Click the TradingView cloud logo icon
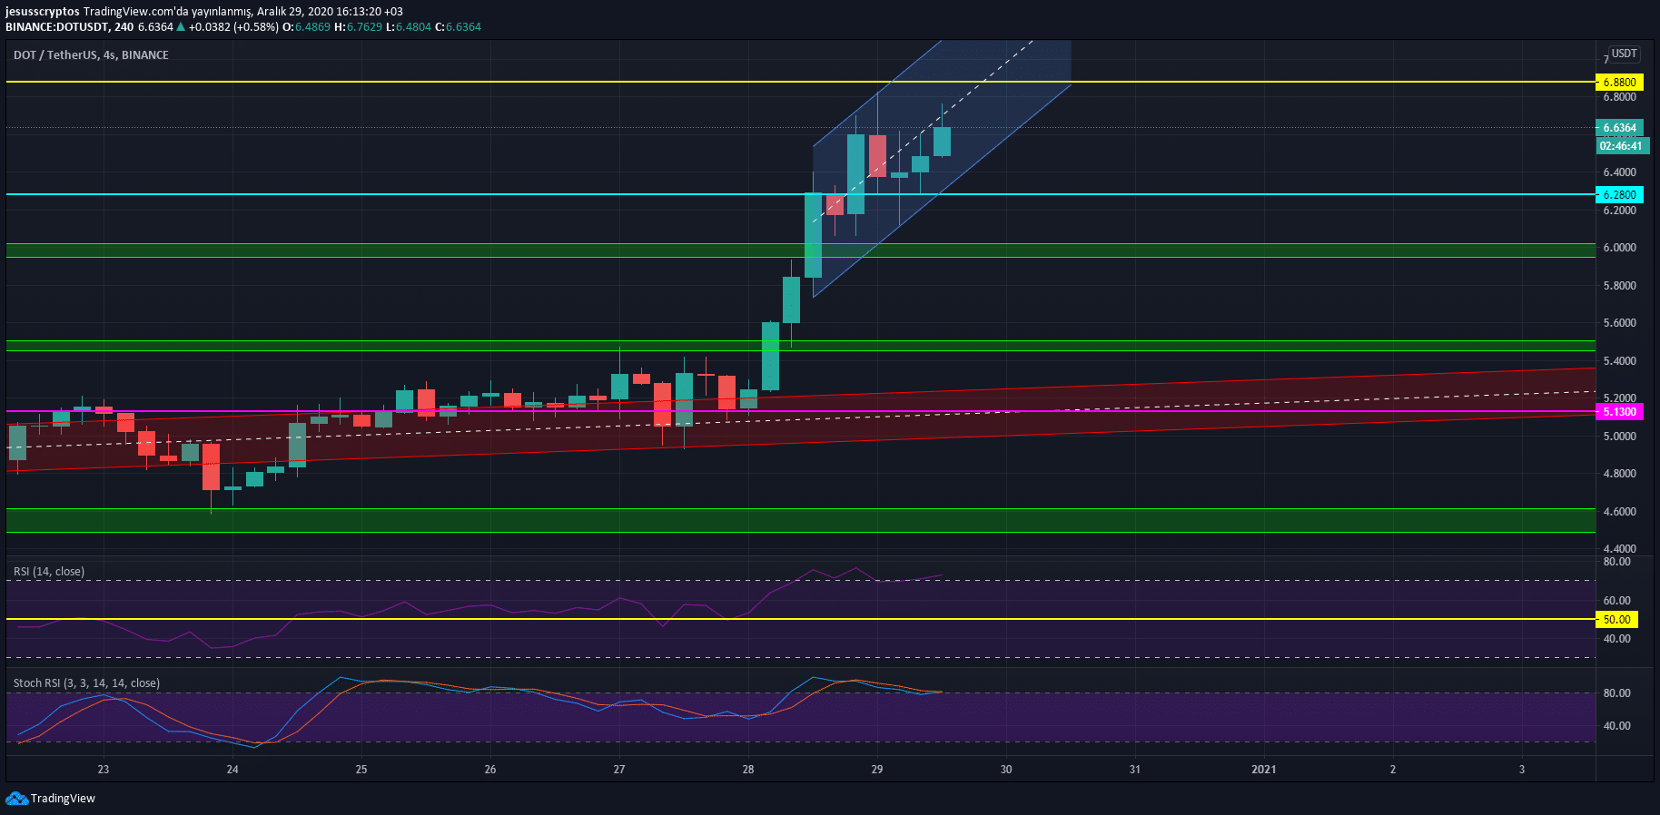 click(x=16, y=799)
